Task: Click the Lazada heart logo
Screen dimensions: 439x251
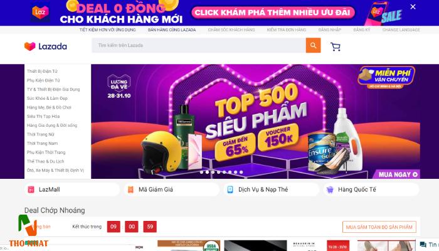Action: [x=30, y=46]
